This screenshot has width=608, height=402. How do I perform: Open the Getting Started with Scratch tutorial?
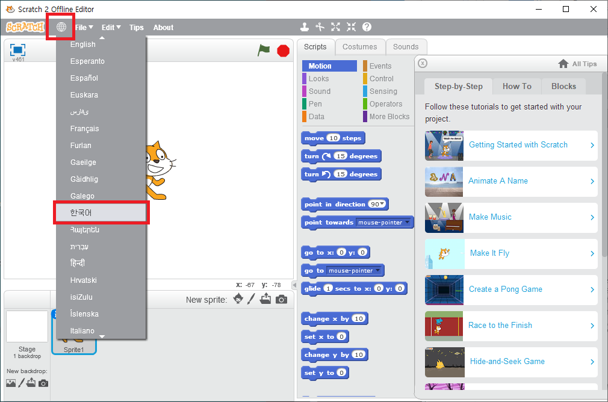pyautogui.click(x=518, y=145)
